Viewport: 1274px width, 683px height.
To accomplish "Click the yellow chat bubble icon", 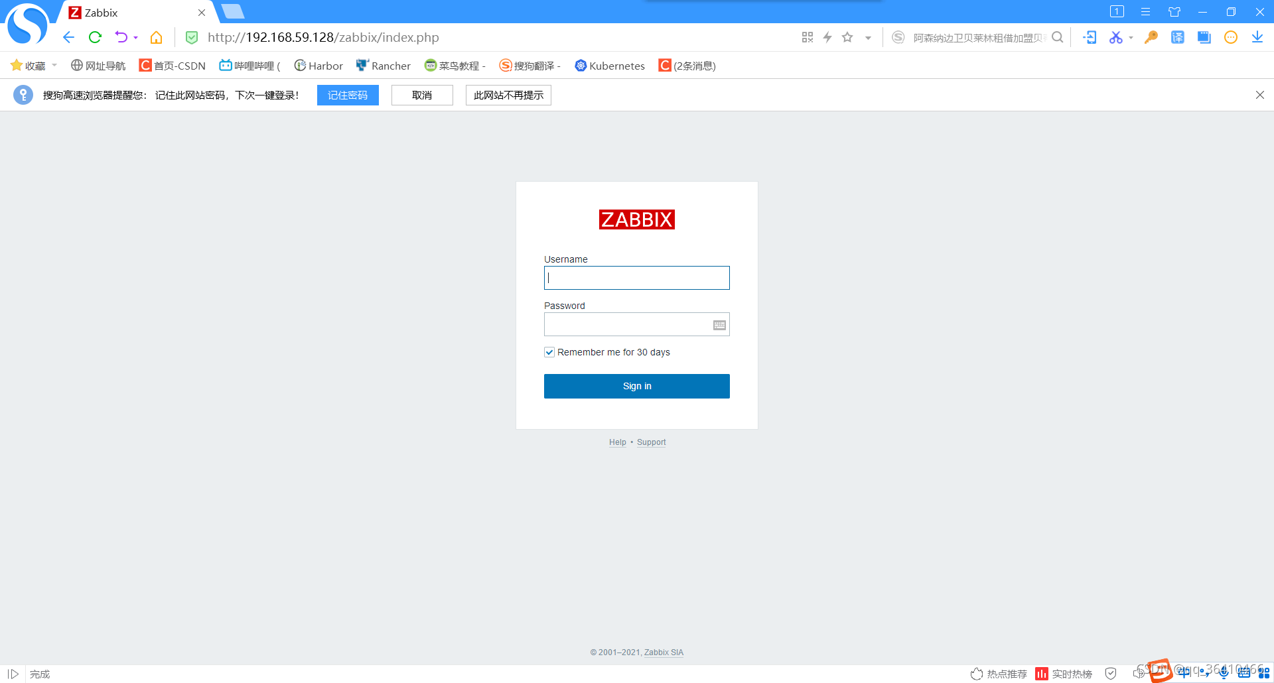I will tap(1231, 37).
